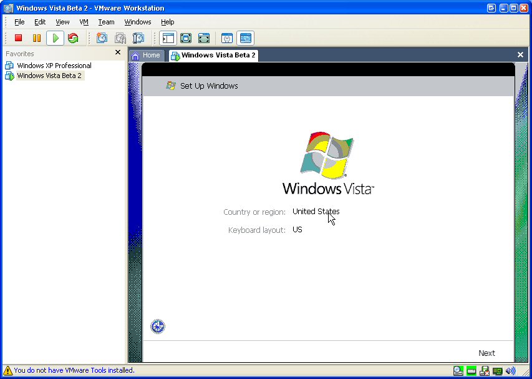
Task: Open the Team menu
Action: pyautogui.click(x=106, y=22)
